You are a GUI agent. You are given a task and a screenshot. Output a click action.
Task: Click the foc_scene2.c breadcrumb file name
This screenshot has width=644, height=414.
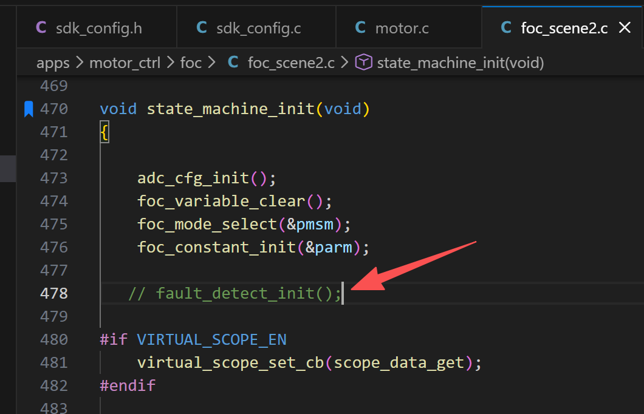291,63
